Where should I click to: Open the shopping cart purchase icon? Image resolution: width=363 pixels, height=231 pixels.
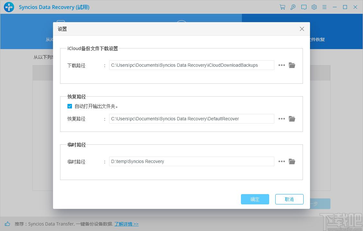tap(282, 7)
